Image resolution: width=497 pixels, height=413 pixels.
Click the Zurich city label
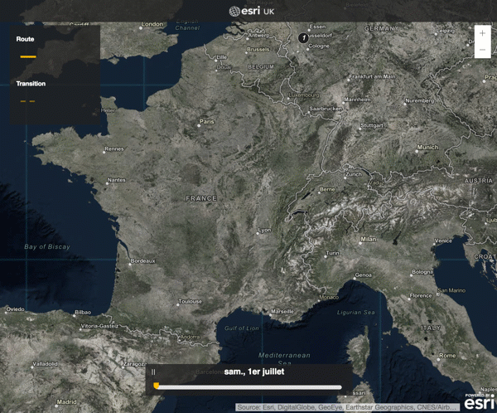(x=354, y=174)
